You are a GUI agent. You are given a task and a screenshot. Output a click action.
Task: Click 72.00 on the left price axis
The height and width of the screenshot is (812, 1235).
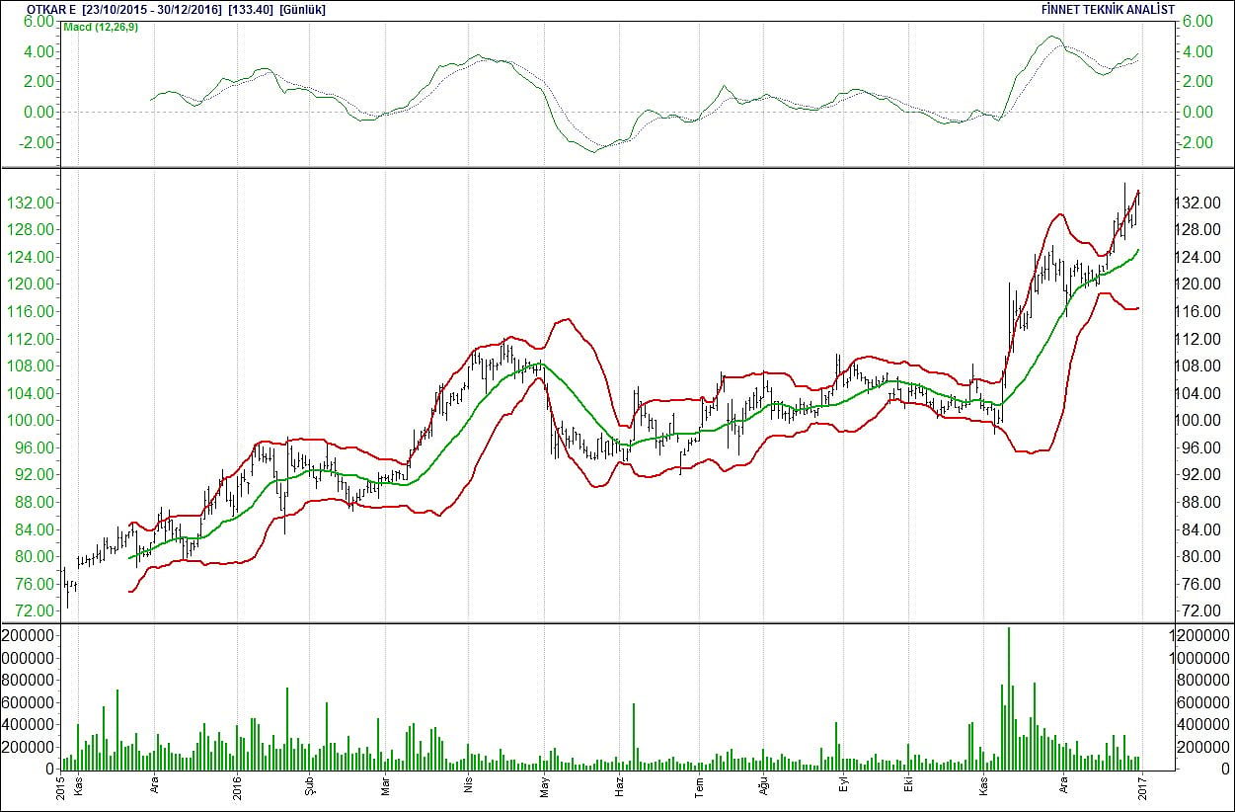click(37, 610)
